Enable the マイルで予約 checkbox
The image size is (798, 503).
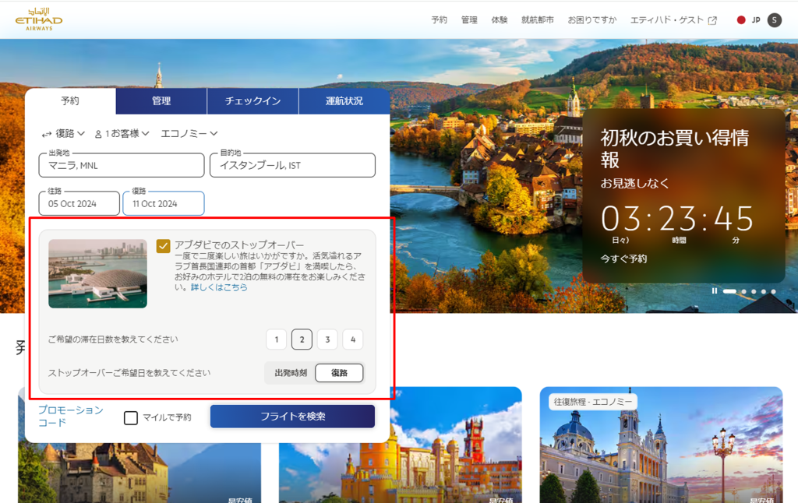(x=131, y=417)
